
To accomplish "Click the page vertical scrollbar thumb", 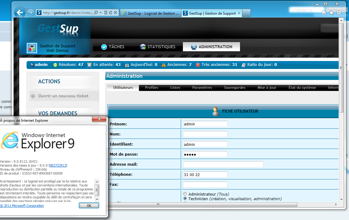I will [341, 68].
